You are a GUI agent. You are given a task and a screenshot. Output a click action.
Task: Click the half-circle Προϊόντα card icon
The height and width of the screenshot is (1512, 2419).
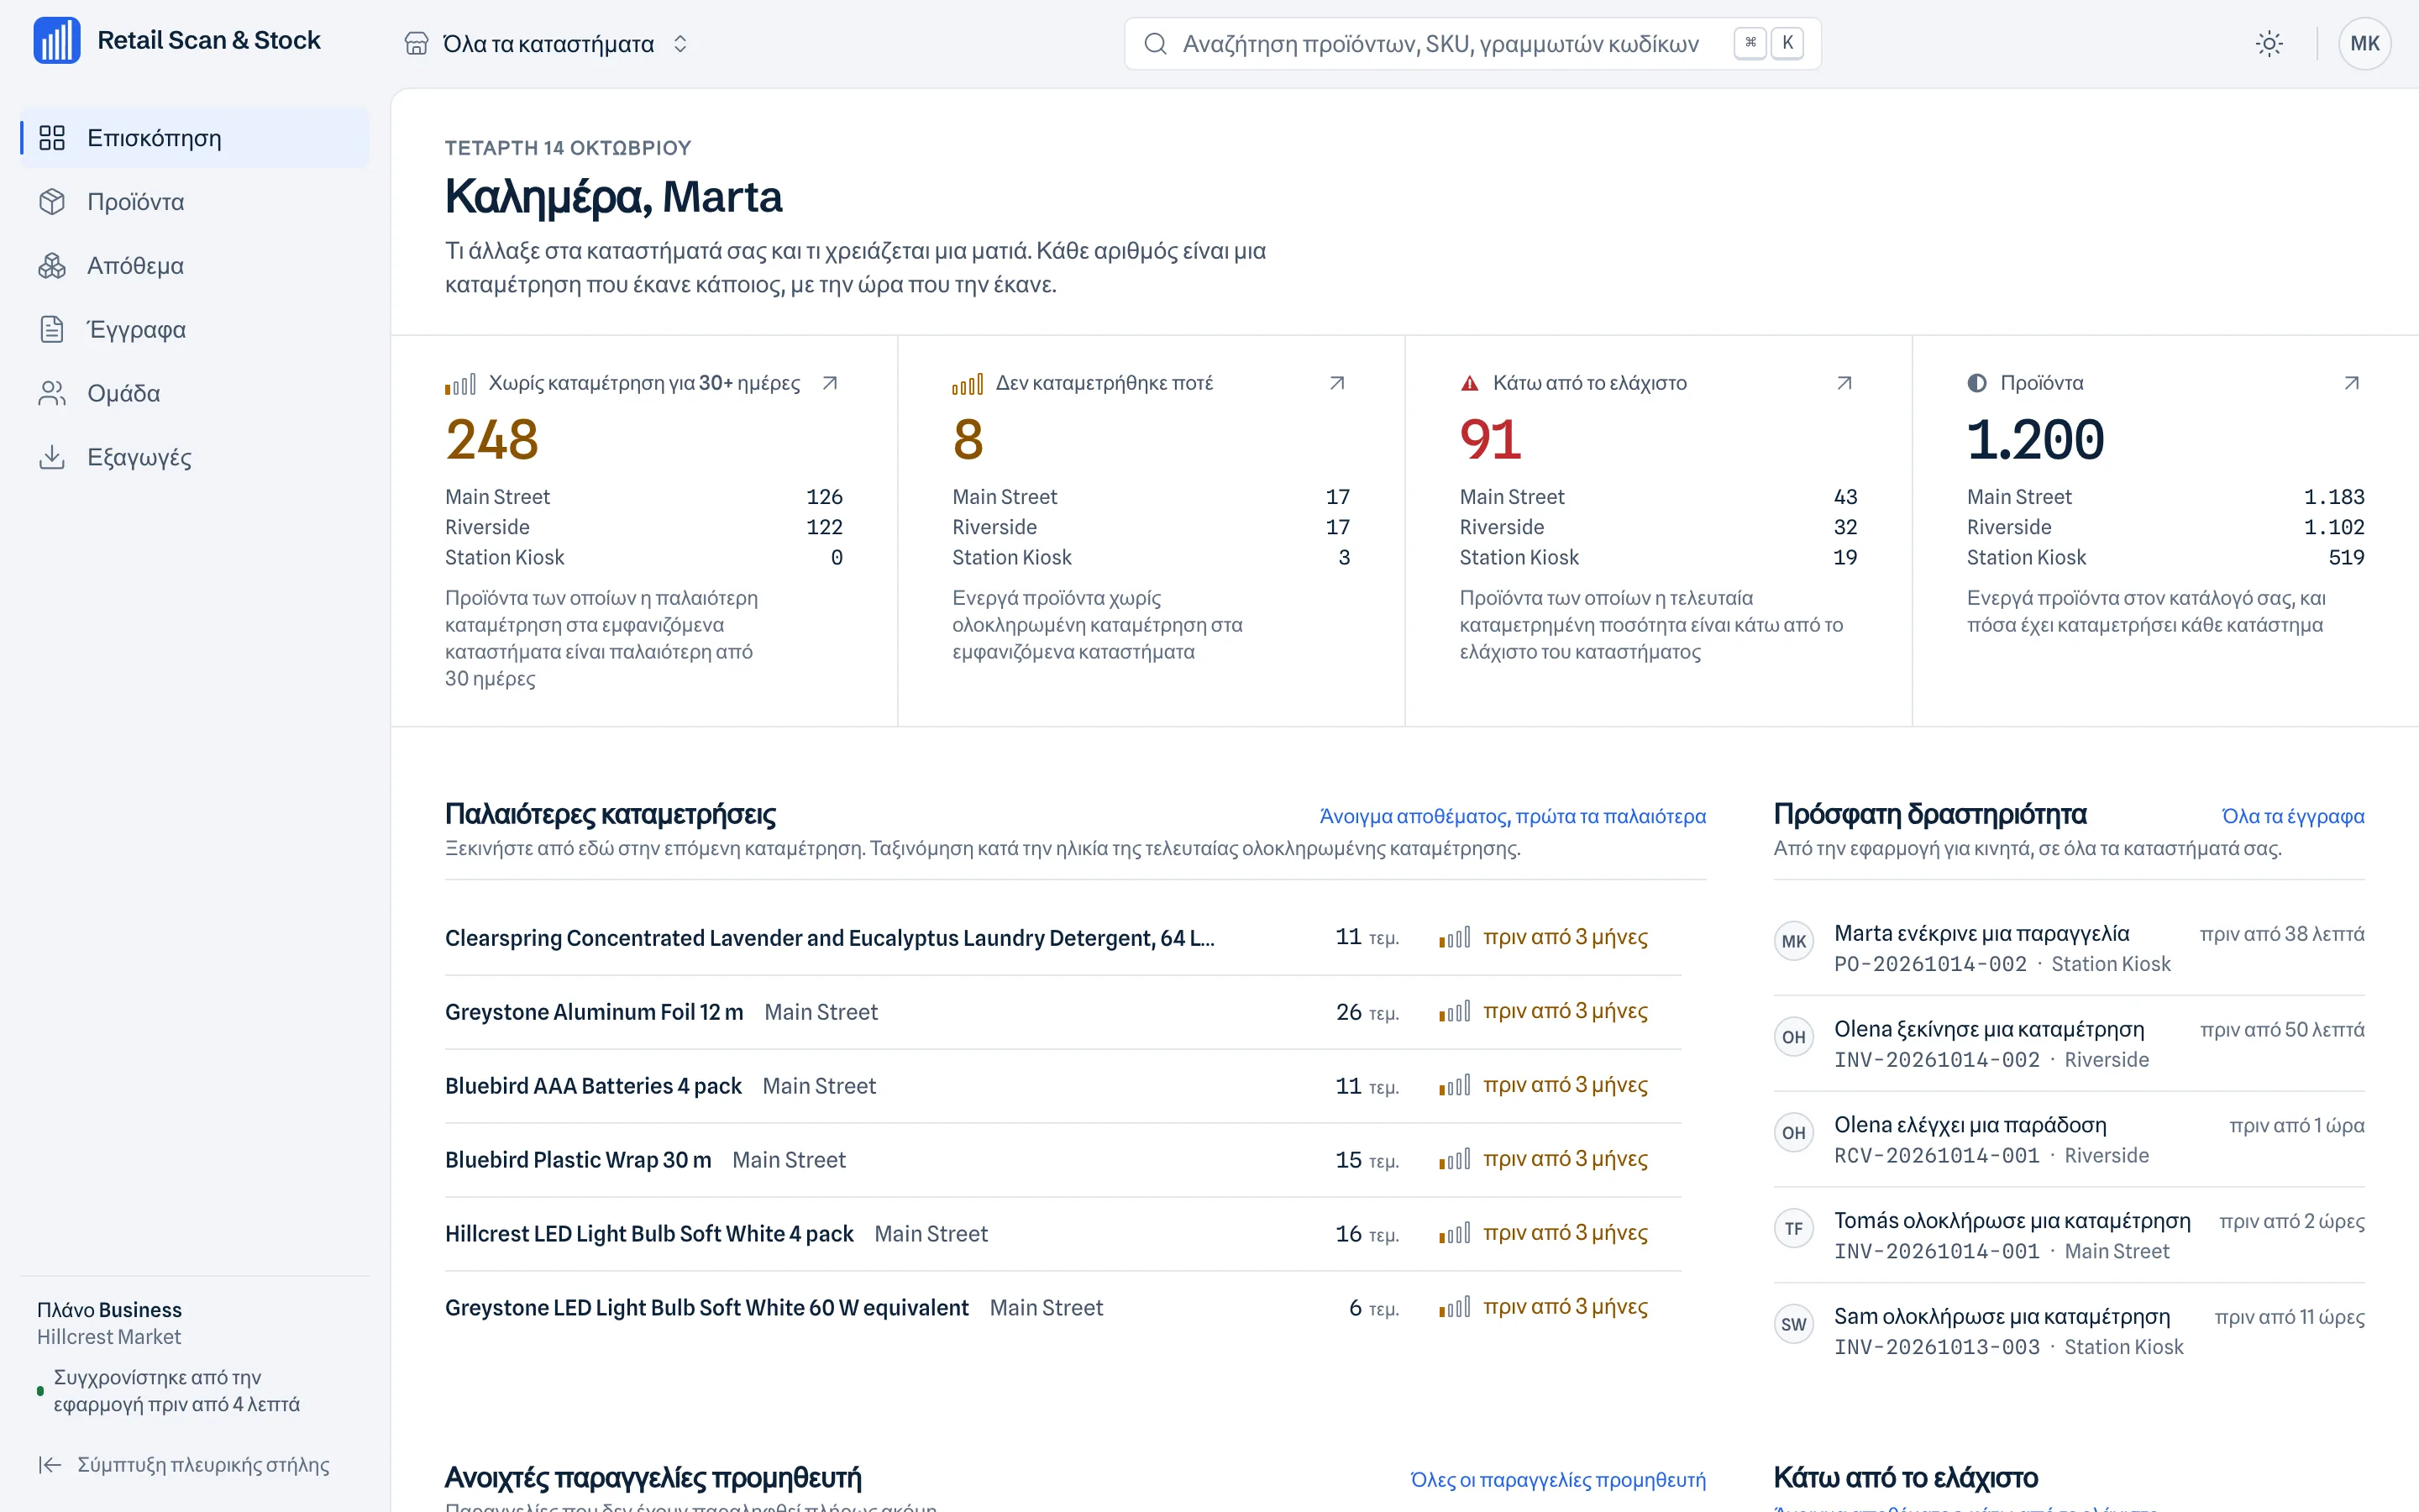pos(1977,383)
